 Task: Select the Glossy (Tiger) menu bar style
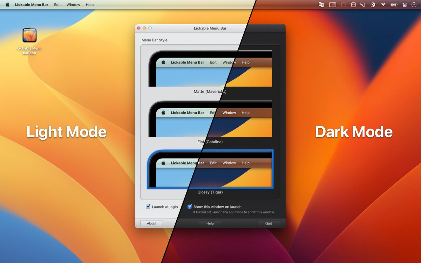point(210,169)
